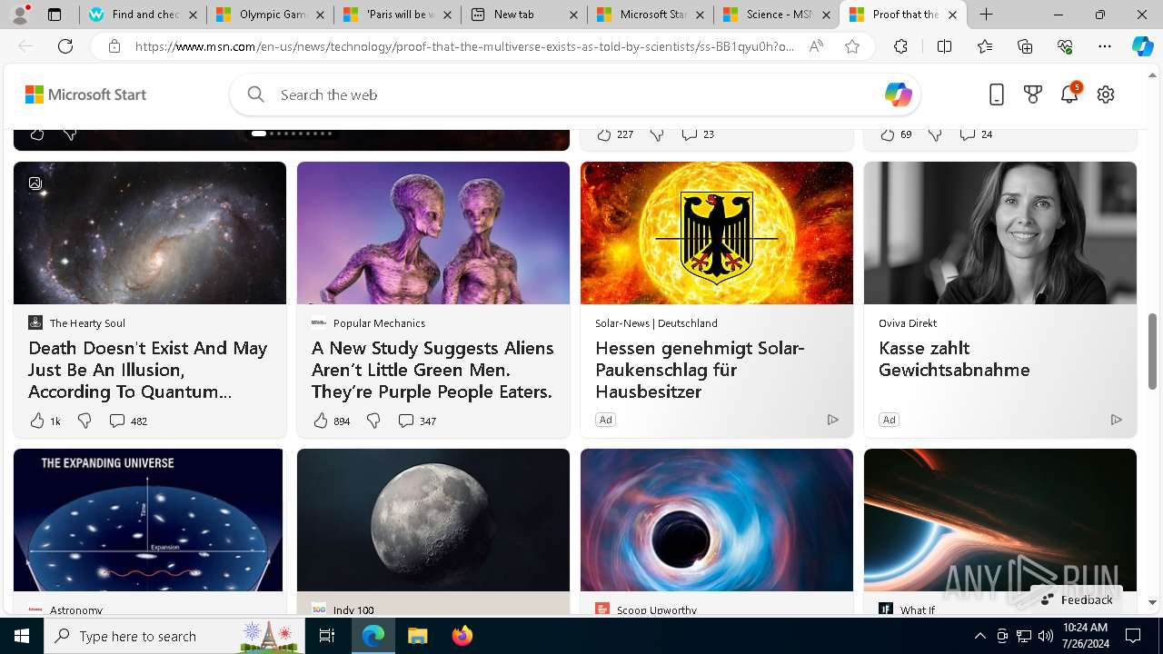1163x654 pixels.
Task: Open the notifications bell
Action: pyautogui.click(x=1069, y=94)
